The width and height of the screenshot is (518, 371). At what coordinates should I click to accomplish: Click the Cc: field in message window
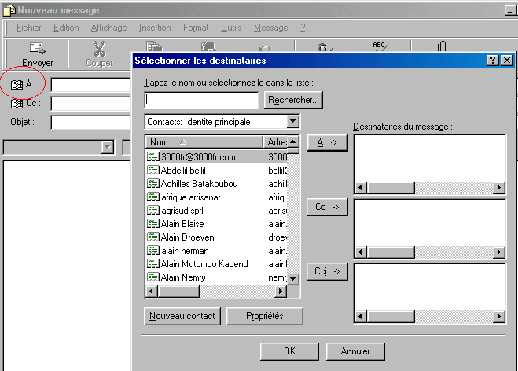tap(91, 104)
